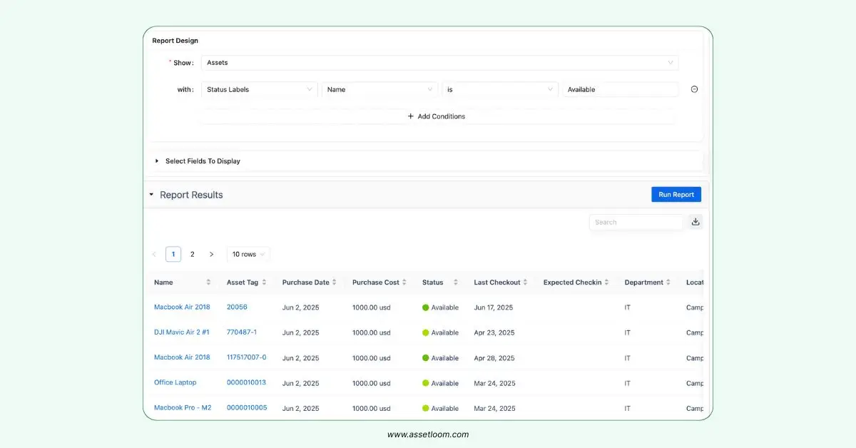Viewport: 856px width, 448px height.
Task: Open Macbook Air 2018 link for tag 20056
Action: [x=182, y=307]
